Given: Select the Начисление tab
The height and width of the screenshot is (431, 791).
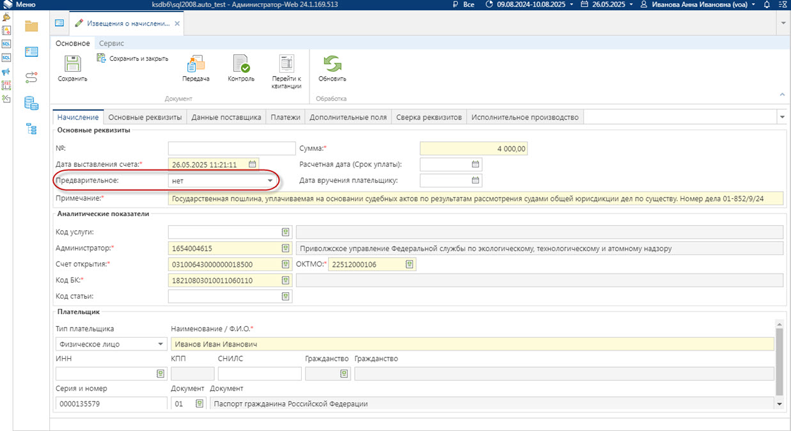Looking at the screenshot, I should click(x=78, y=118).
